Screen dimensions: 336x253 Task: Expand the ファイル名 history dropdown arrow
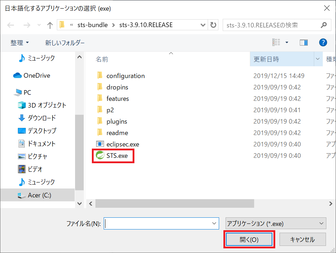214,223
